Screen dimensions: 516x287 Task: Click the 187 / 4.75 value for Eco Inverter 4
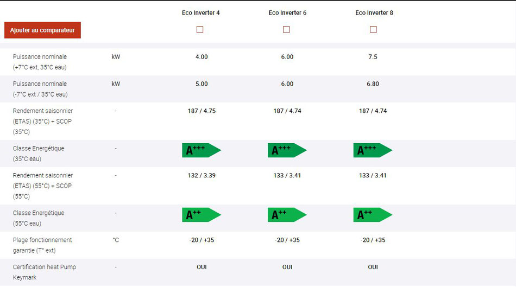tap(202, 111)
